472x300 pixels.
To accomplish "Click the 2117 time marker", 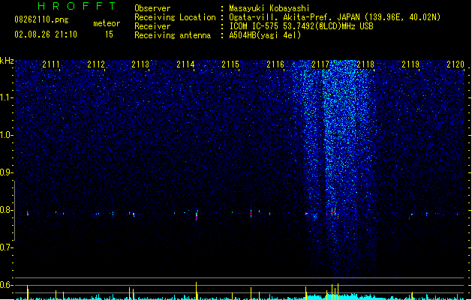I will coord(320,64).
